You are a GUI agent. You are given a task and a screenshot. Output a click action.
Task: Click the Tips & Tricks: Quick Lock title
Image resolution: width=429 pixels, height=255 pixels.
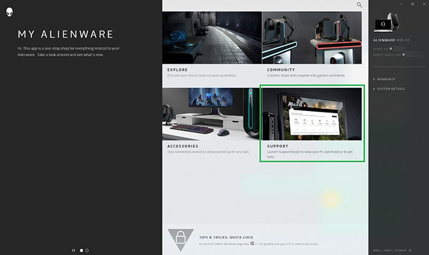226,237
